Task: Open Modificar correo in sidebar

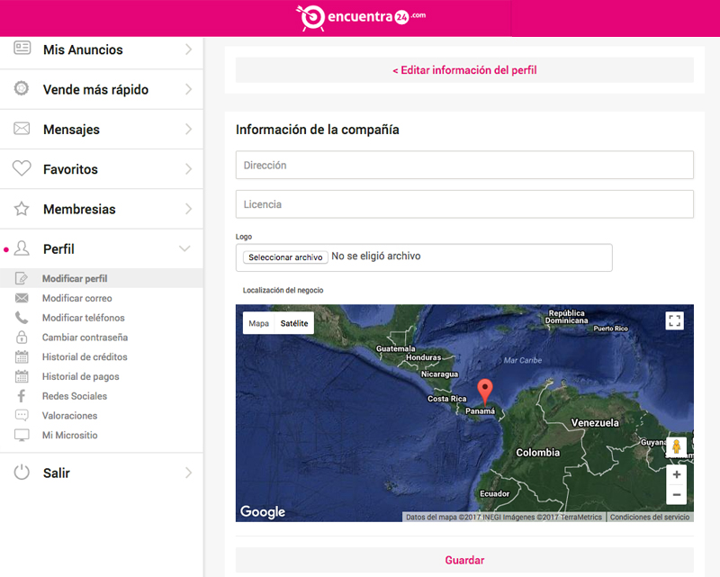Action: tap(77, 298)
